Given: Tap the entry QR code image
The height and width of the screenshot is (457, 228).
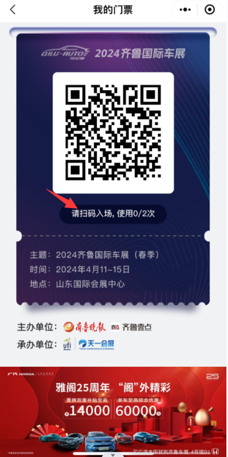Looking at the screenshot, I should coord(113,133).
